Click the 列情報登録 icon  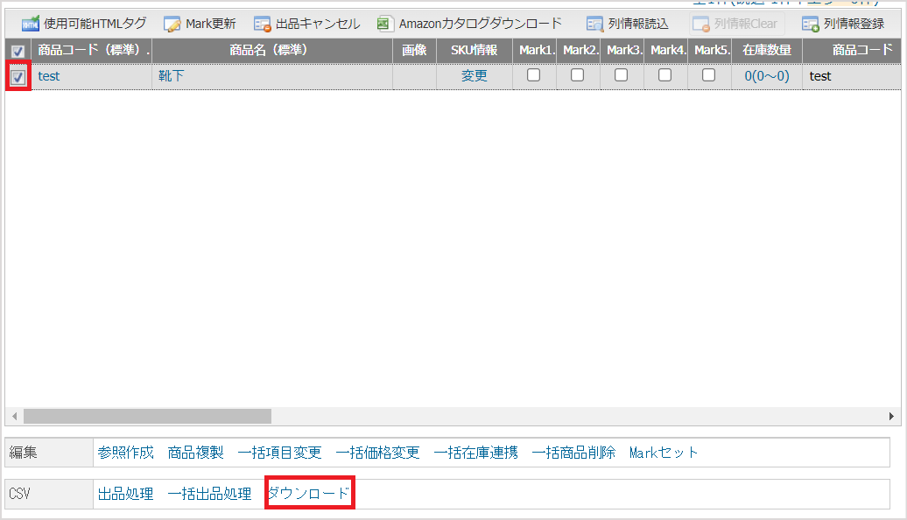pyautogui.click(x=811, y=25)
